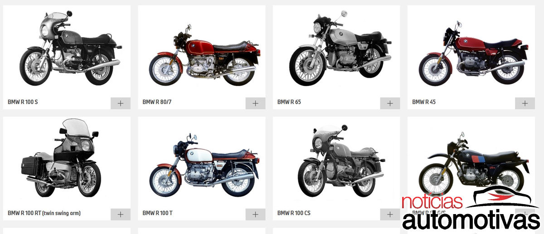This screenshot has width=544, height=234.
Task: Click the plus icon for BMW R 100 T
Action: (255, 215)
